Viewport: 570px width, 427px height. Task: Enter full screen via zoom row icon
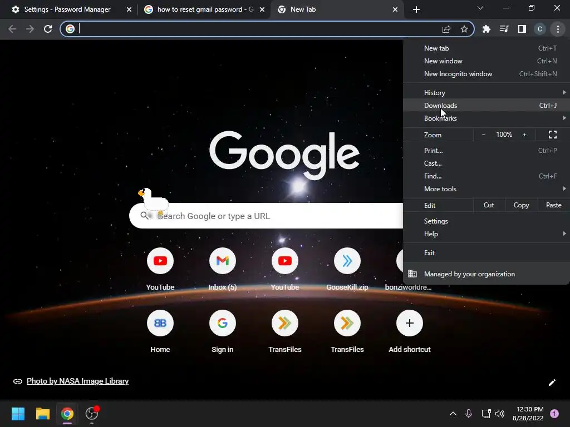tap(553, 135)
